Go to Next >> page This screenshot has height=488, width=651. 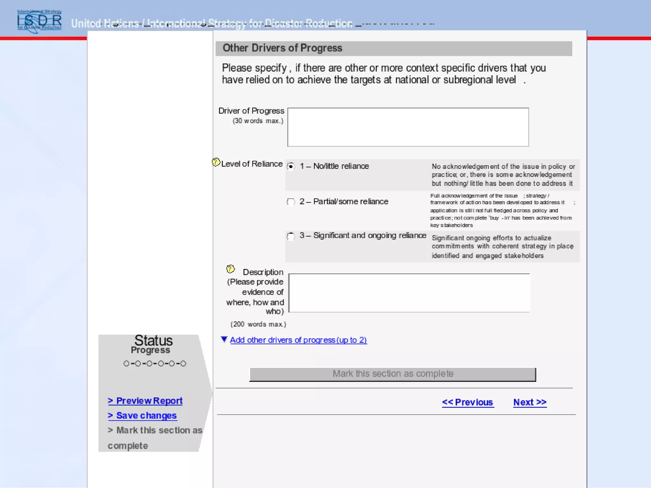(x=530, y=402)
